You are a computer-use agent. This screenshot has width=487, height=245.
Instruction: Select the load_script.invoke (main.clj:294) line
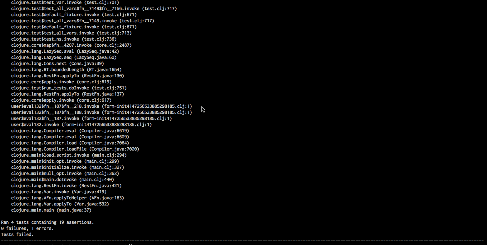(x=69, y=155)
